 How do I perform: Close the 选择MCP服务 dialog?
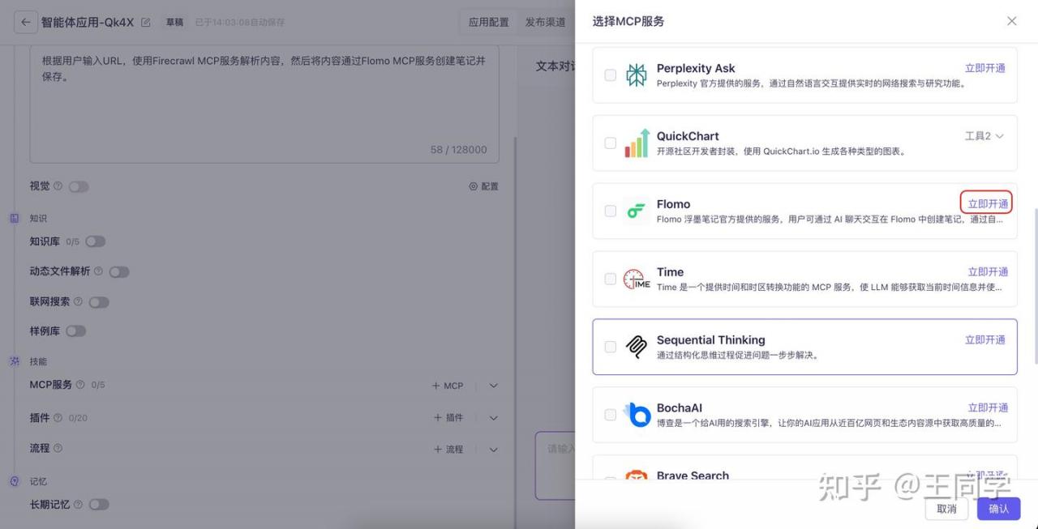point(1011,21)
